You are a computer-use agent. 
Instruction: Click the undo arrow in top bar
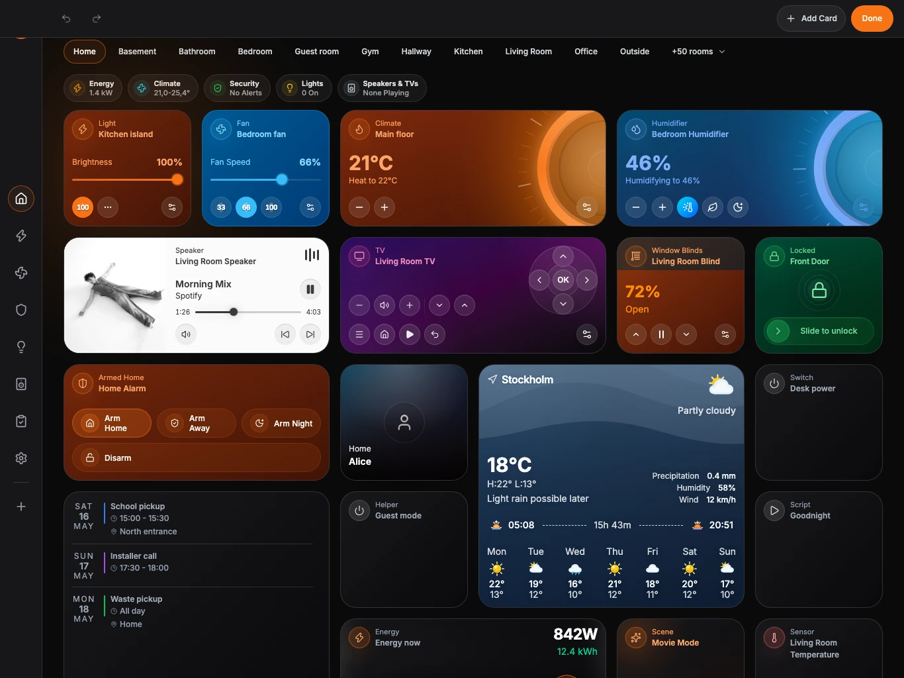(66, 19)
